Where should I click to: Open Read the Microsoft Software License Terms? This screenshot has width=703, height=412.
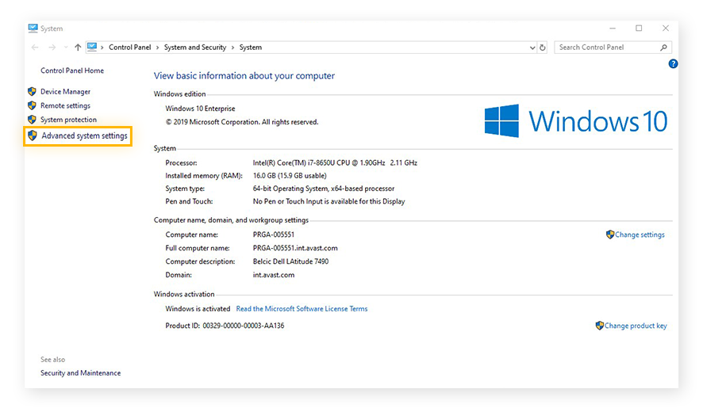coord(302,309)
